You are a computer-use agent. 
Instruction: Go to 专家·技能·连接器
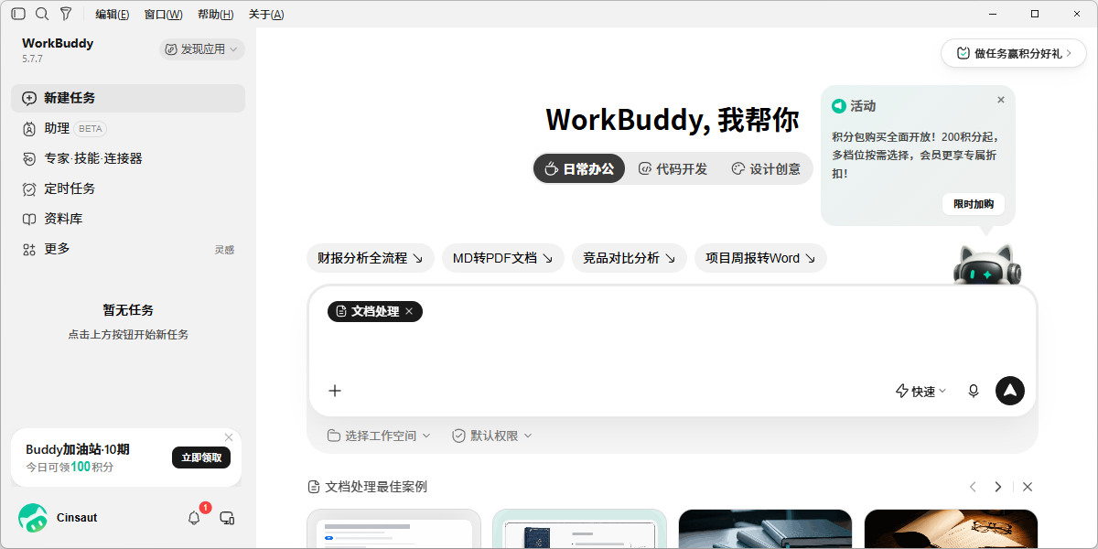coord(128,158)
